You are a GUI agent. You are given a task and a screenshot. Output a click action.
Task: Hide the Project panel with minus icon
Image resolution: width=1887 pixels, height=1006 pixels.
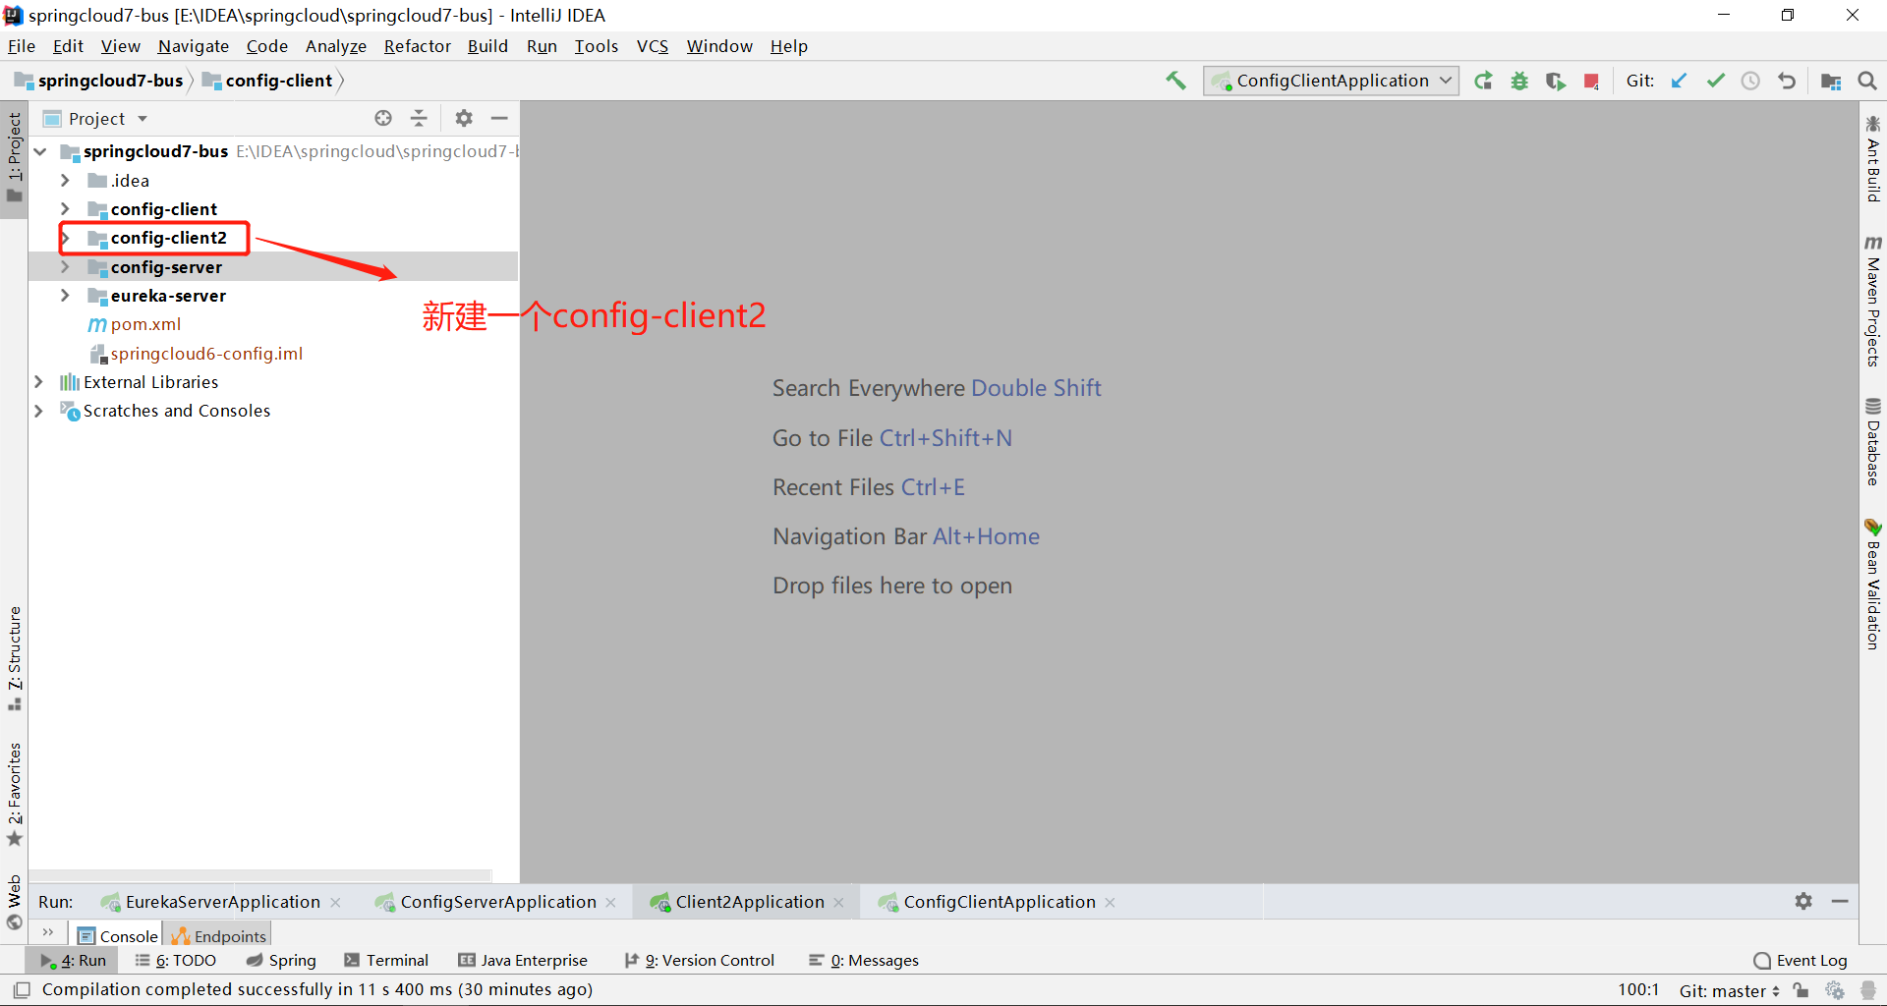[x=499, y=118]
